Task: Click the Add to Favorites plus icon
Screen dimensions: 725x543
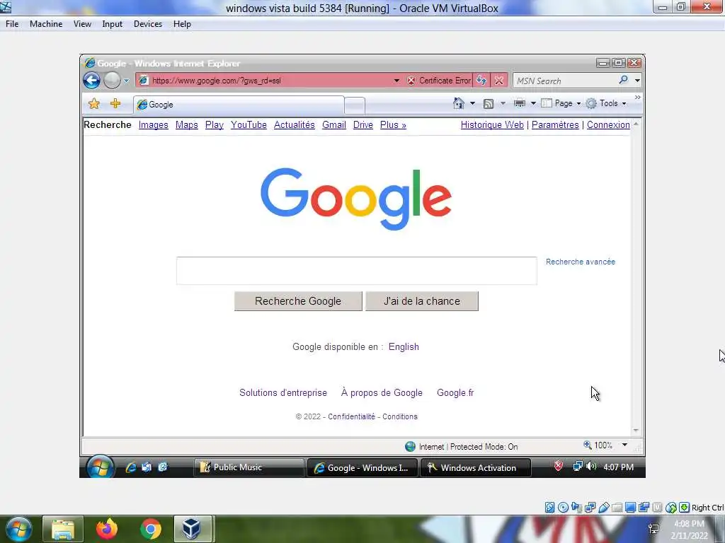Action: click(x=115, y=103)
